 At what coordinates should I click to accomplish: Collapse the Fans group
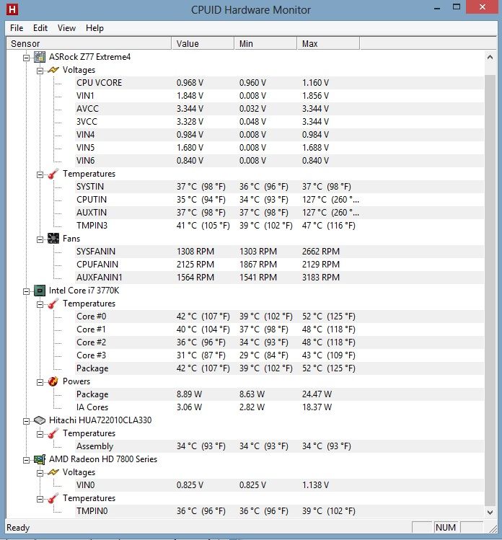[40, 239]
